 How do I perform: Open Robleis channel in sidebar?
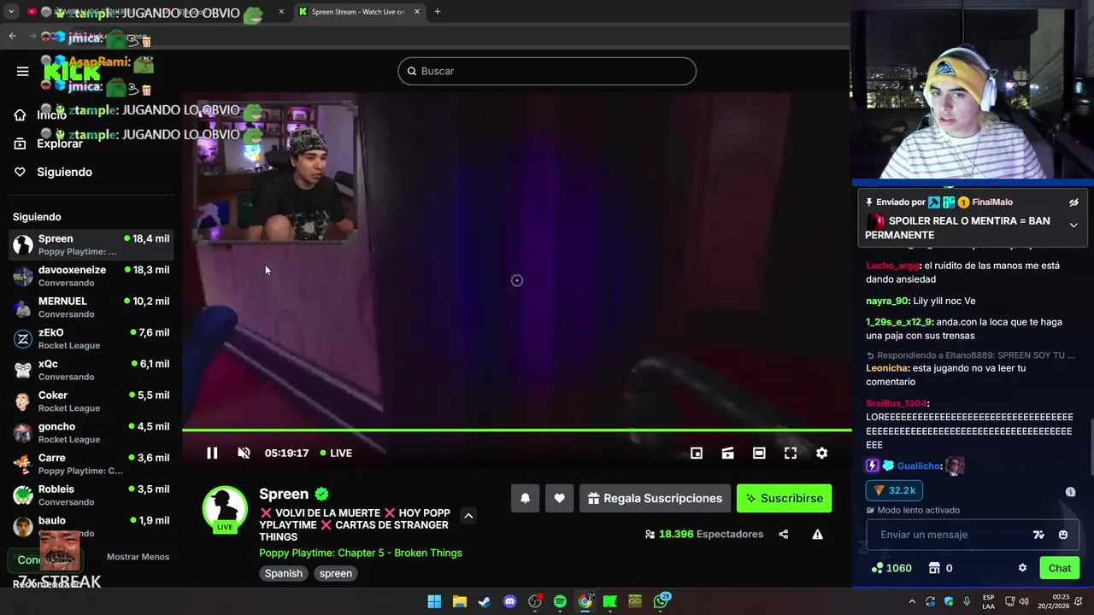pos(91,495)
